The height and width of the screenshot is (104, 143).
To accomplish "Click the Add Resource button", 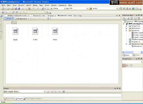I will click(21, 19).
